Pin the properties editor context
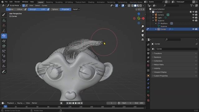 pos(197,44)
